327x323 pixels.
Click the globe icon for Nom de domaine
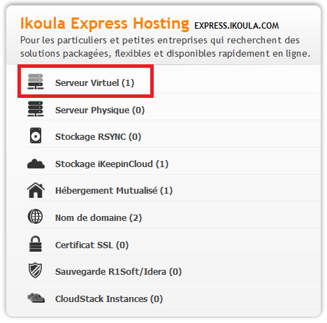click(x=35, y=217)
